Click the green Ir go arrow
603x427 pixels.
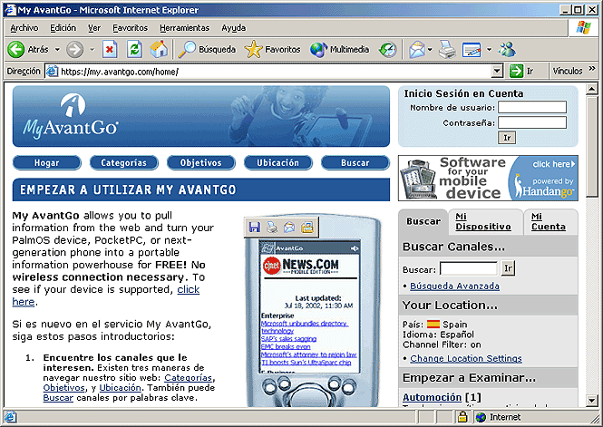click(x=516, y=71)
